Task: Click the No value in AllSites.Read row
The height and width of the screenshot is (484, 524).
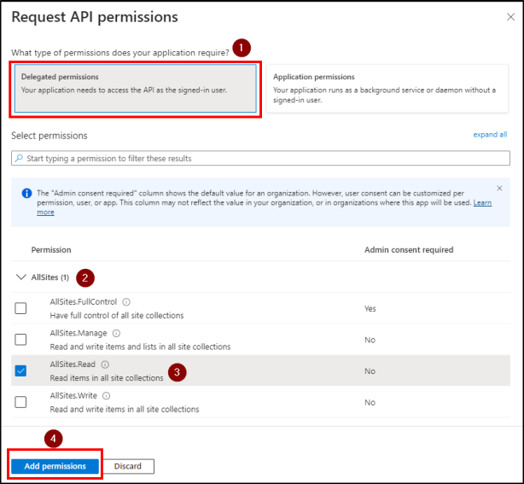Action: pos(370,371)
